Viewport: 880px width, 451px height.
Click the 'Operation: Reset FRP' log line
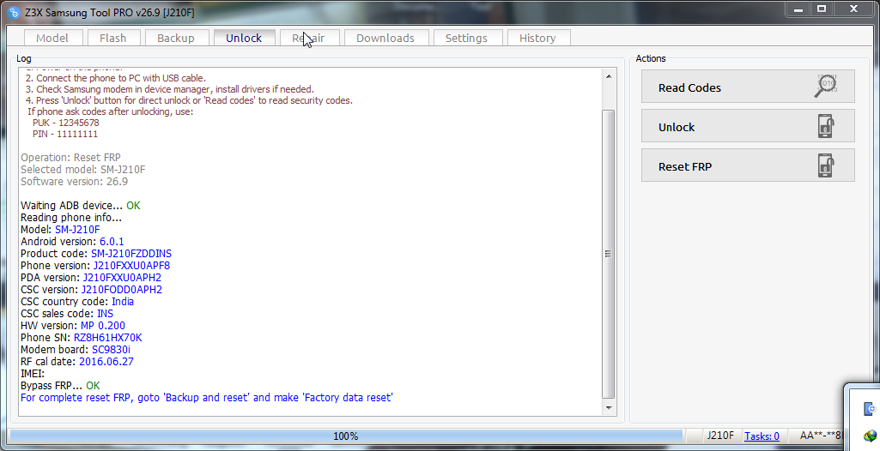click(70, 158)
